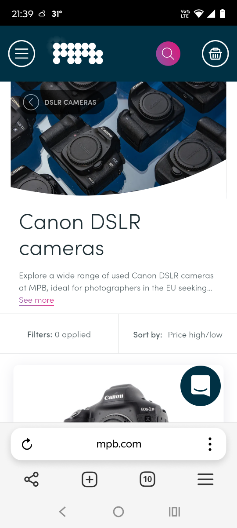Tap the DSLR CAMERAS breadcrumb label
Image resolution: width=237 pixels, height=528 pixels.
pos(70,103)
